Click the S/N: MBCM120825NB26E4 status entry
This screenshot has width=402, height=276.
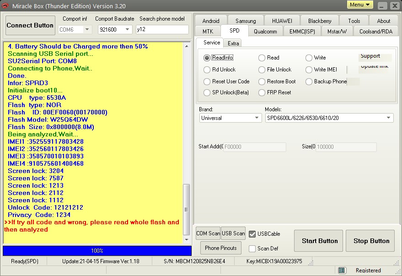[194, 261]
